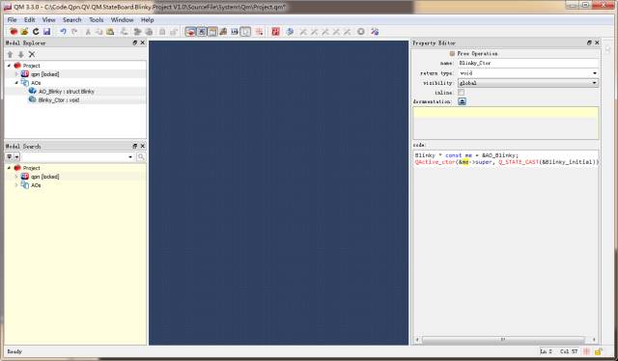Screen dimensions: 618x361
Task: Open the visibility dropdown showing global
Action: (x=528, y=83)
